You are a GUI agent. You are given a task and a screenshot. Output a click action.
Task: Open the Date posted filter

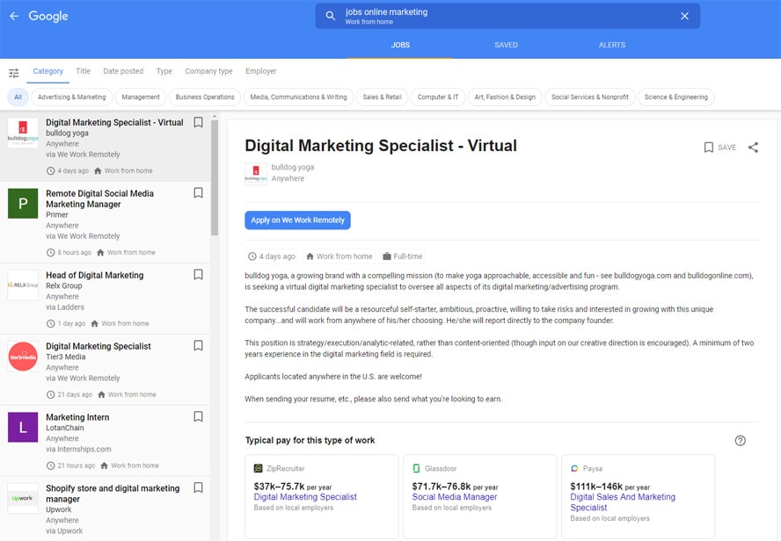[x=123, y=71]
